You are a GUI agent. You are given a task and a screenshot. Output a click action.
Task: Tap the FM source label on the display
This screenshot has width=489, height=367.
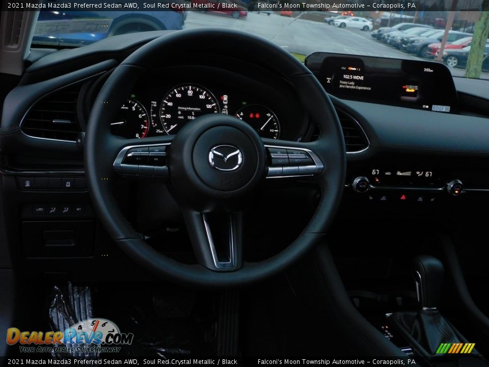pyautogui.click(x=344, y=68)
